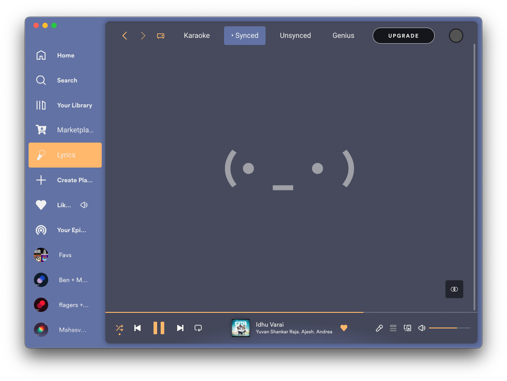Open the mini player TV icon
507x381 pixels.
tap(160, 35)
